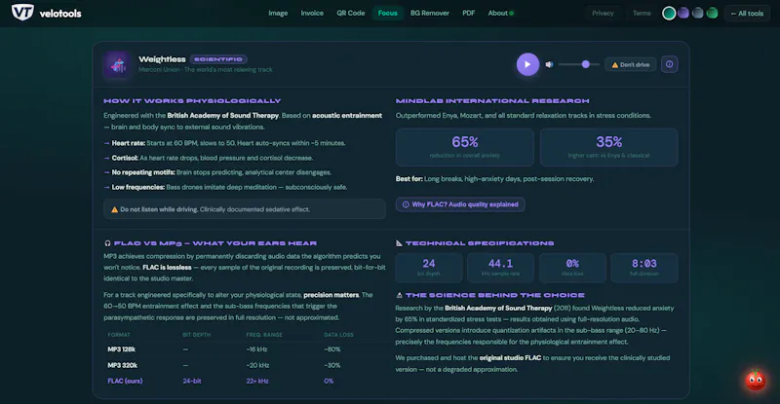This screenshot has width=780, height=404.
Task: Click the 24-bit table cell
Action: [x=191, y=382]
